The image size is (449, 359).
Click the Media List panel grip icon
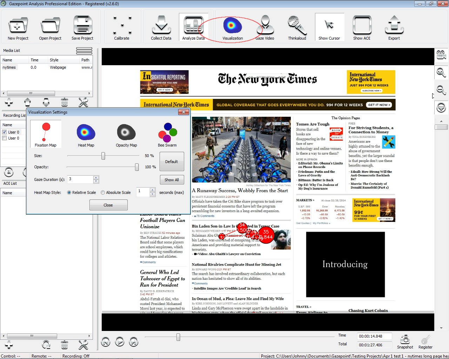coord(84,51)
